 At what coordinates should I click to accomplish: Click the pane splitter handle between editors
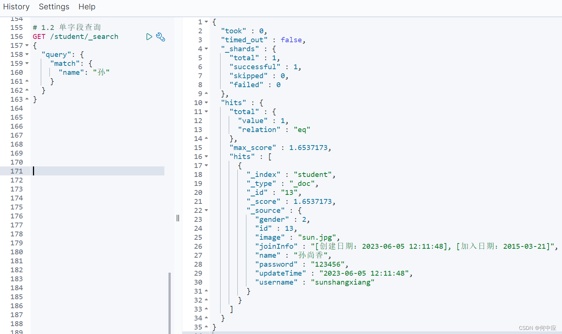[x=178, y=218]
